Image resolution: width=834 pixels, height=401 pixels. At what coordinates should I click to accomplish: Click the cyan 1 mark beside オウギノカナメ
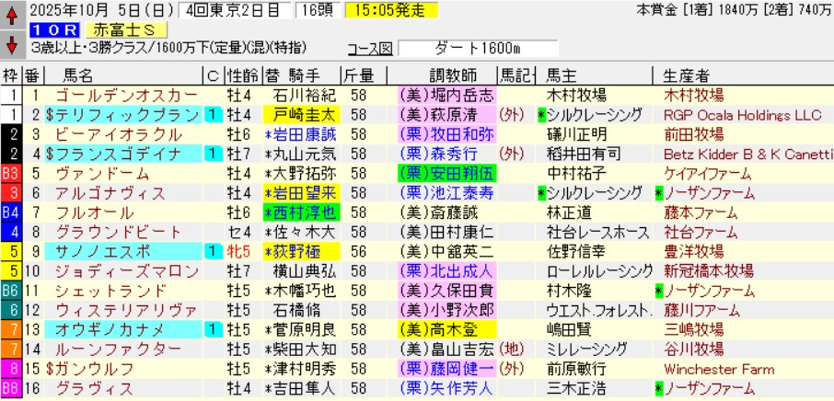click(x=211, y=328)
